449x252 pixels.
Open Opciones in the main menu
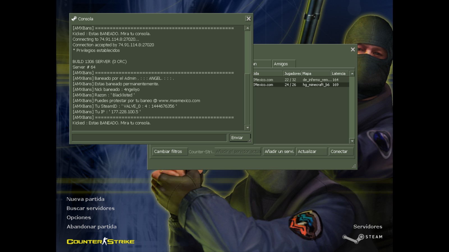(x=79, y=218)
